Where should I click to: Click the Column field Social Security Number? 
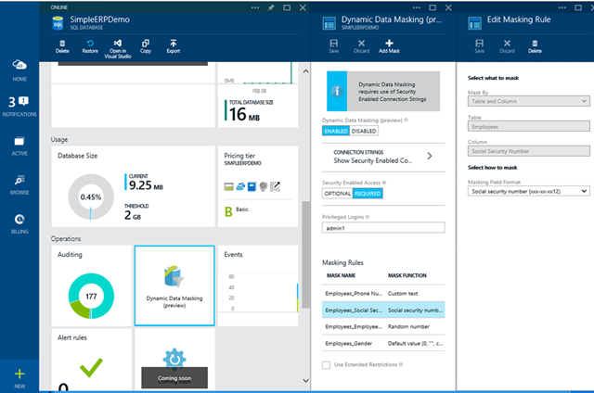(528, 151)
